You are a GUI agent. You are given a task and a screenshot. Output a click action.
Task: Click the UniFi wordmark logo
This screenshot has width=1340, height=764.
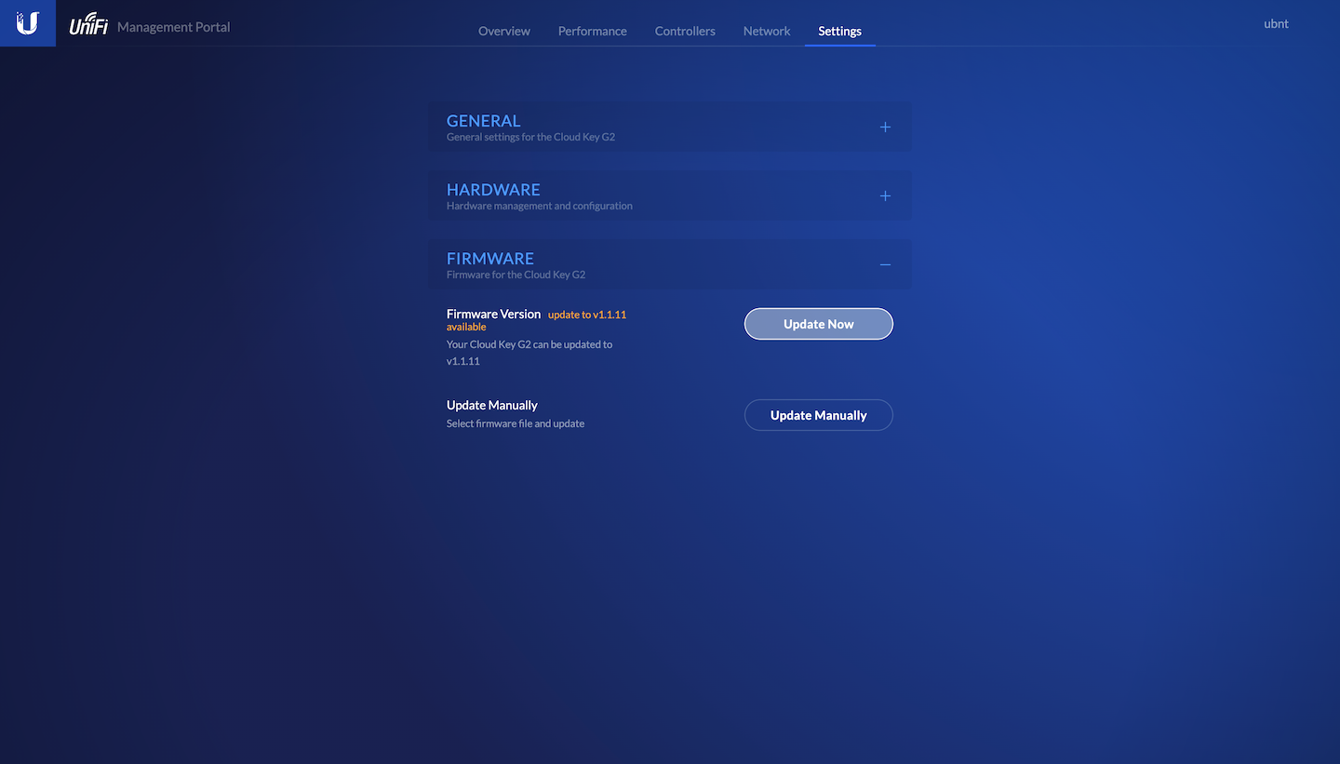(x=88, y=24)
